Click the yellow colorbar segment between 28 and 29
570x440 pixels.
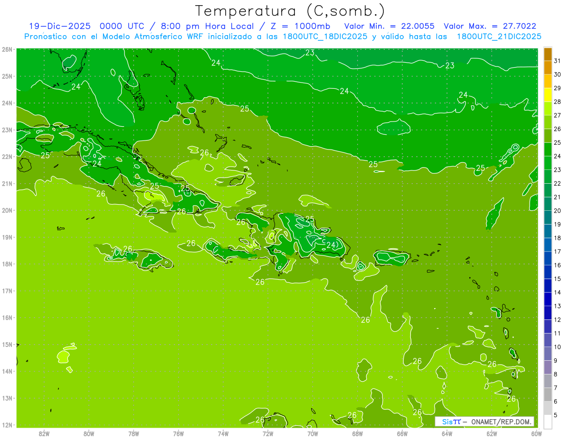click(x=548, y=95)
